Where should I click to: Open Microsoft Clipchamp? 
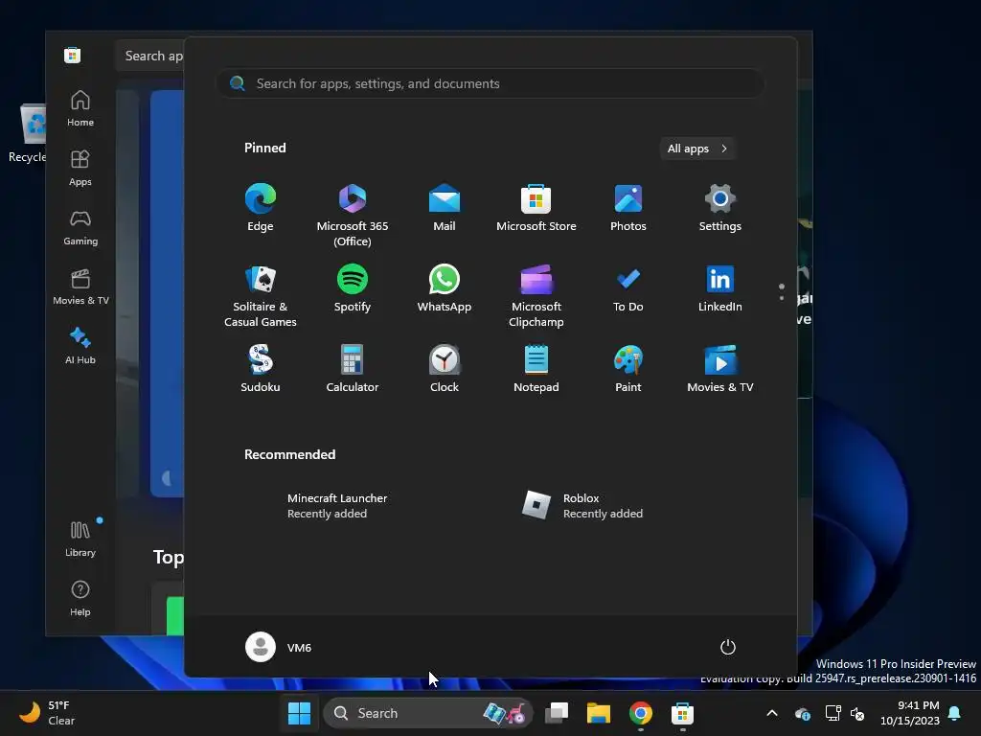(x=536, y=296)
